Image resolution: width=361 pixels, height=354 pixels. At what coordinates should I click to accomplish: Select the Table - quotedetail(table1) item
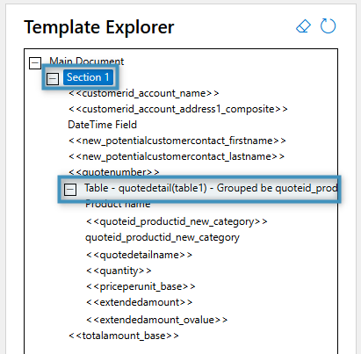[211, 188]
